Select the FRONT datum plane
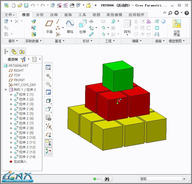Viewport: 192px width, 184px height. pyautogui.click(x=17, y=80)
